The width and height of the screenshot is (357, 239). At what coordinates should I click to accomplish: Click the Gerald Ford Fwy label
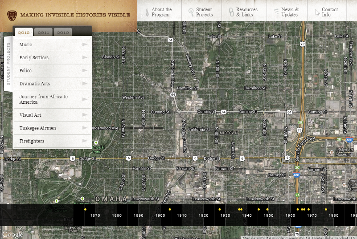tap(305, 149)
